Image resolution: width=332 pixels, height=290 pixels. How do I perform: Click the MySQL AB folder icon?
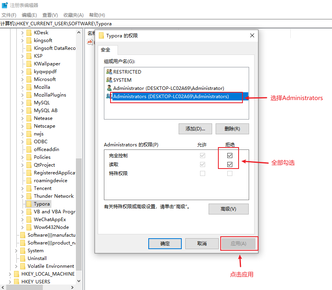29,111
